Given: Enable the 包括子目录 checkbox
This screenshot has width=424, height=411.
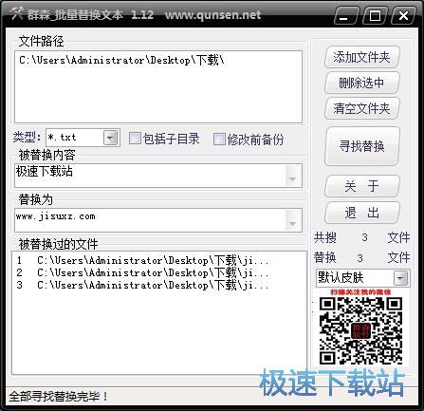Looking at the screenshot, I should coord(135,139).
